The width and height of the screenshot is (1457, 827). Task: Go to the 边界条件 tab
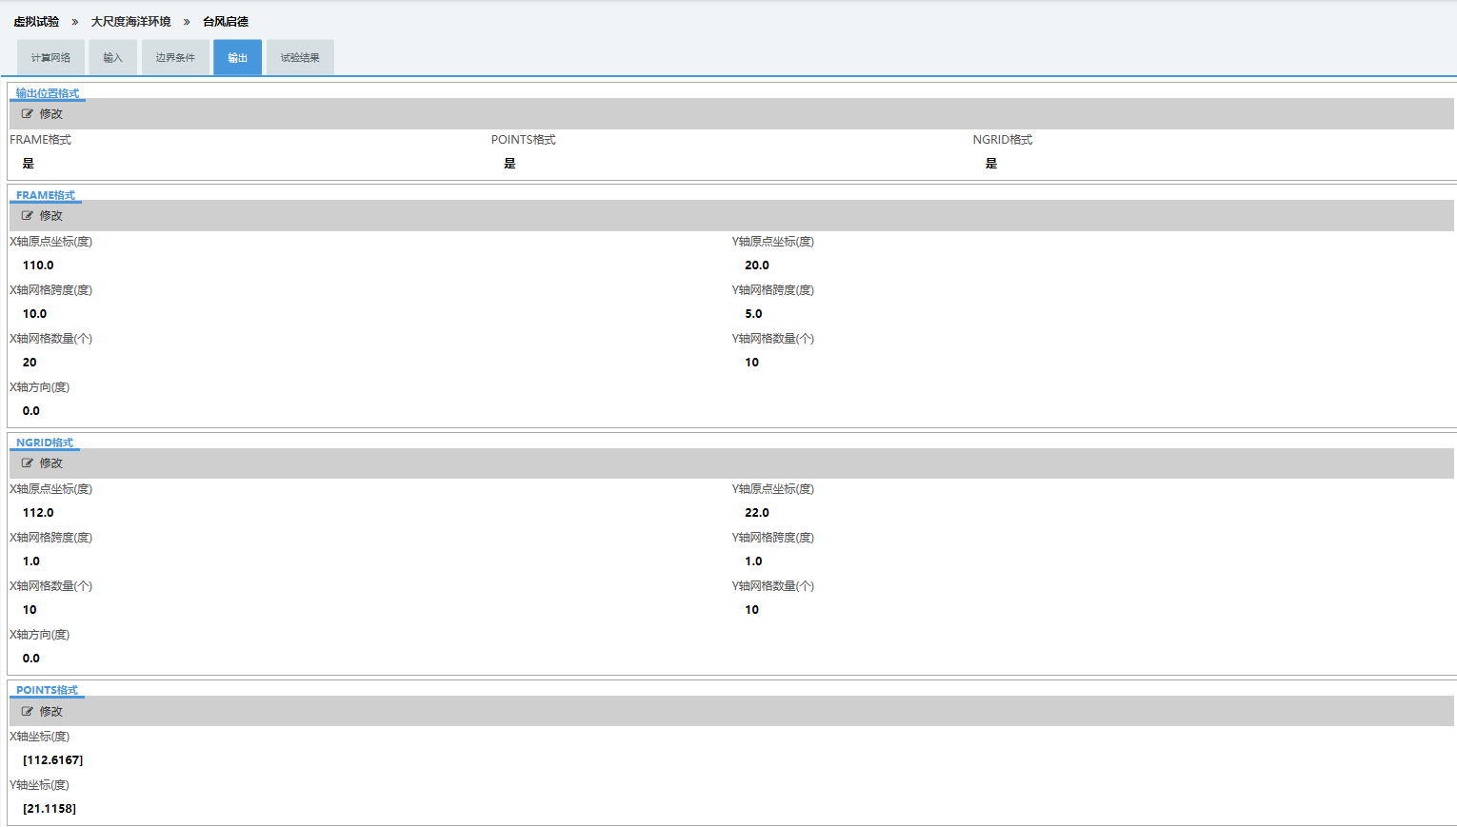pos(175,58)
